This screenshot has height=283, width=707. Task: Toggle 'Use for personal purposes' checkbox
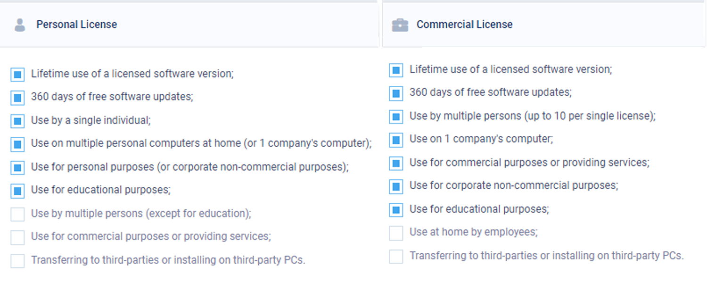pyautogui.click(x=17, y=167)
